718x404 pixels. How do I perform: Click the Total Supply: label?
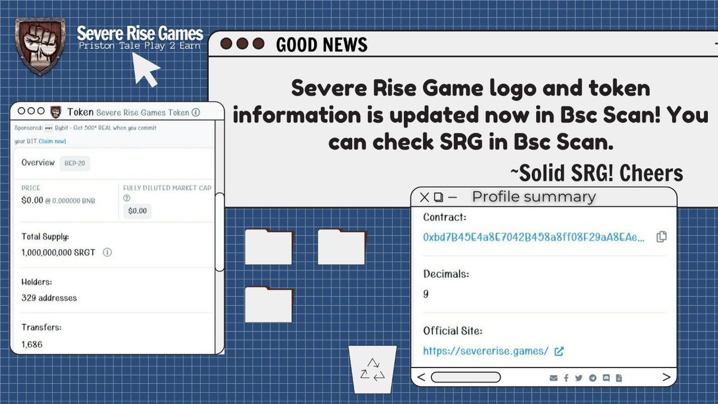point(45,236)
